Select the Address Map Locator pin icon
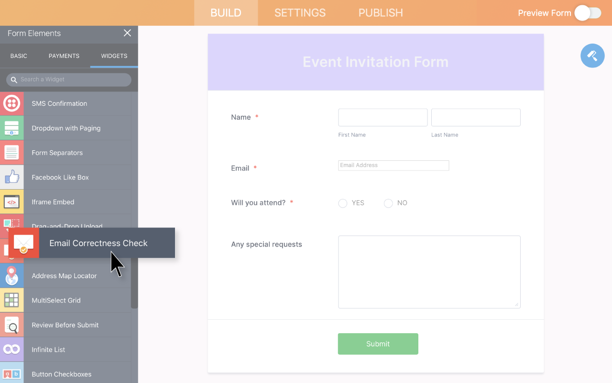 11,276
